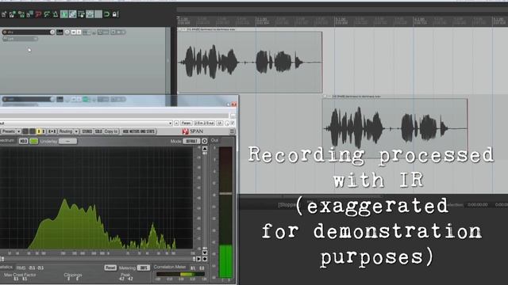Click the Open Project toolbar icon
Viewport: 508px width, 285px height.
[12, 14]
